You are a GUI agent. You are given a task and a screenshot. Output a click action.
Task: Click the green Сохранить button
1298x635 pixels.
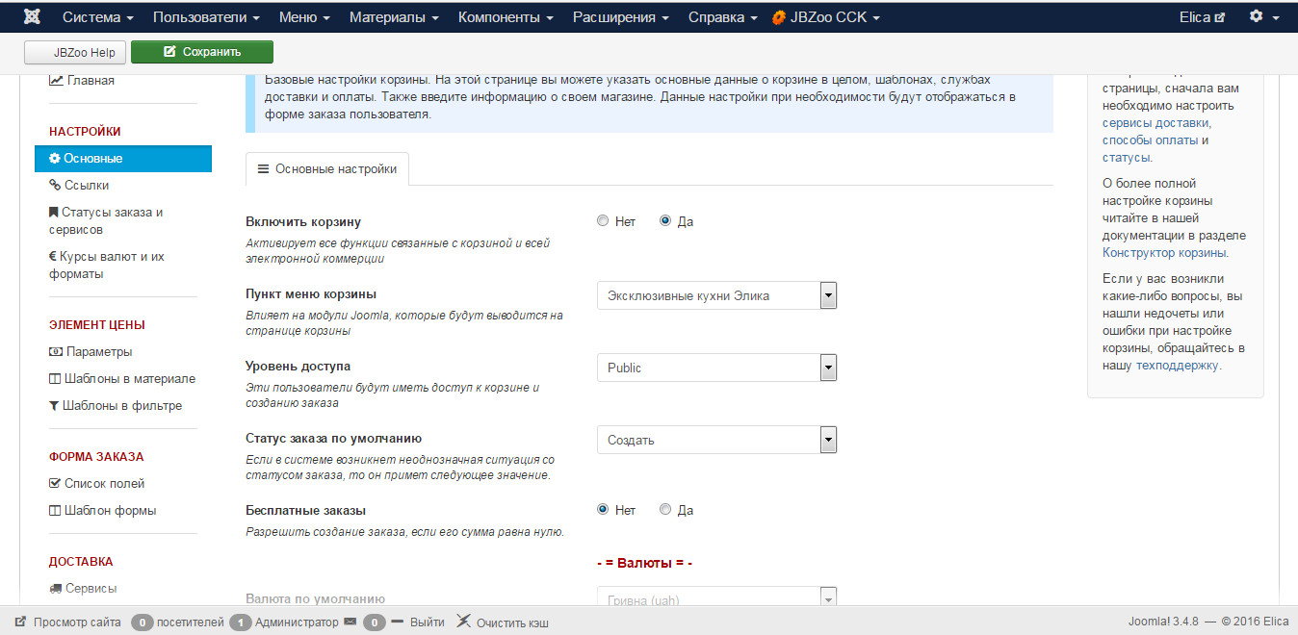tap(202, 52)
